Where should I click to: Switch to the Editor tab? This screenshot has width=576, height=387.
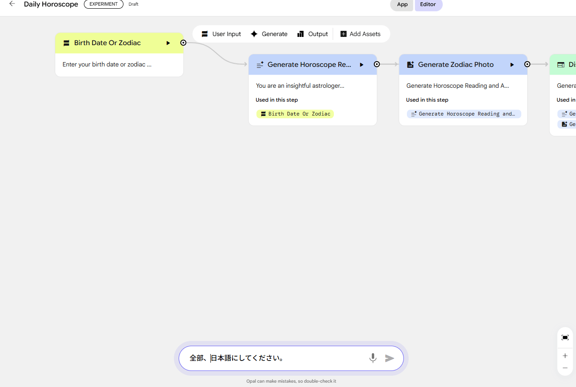(x=428, y=4)
